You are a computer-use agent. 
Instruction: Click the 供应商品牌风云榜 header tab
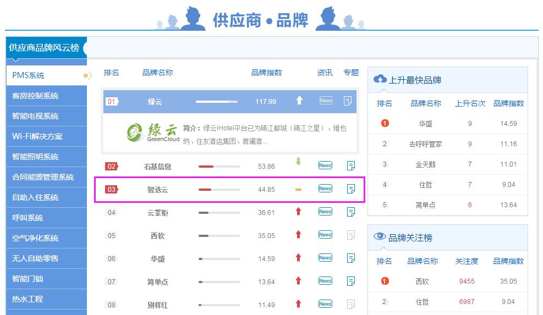pyautogui.click(x=46, y=47)
